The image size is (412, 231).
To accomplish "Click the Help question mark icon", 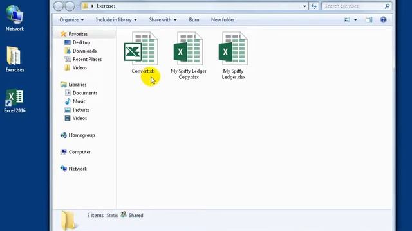I will coord(384,20).
